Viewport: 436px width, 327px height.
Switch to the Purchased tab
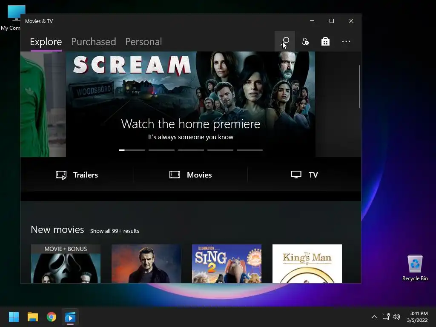tap(93, 42)
